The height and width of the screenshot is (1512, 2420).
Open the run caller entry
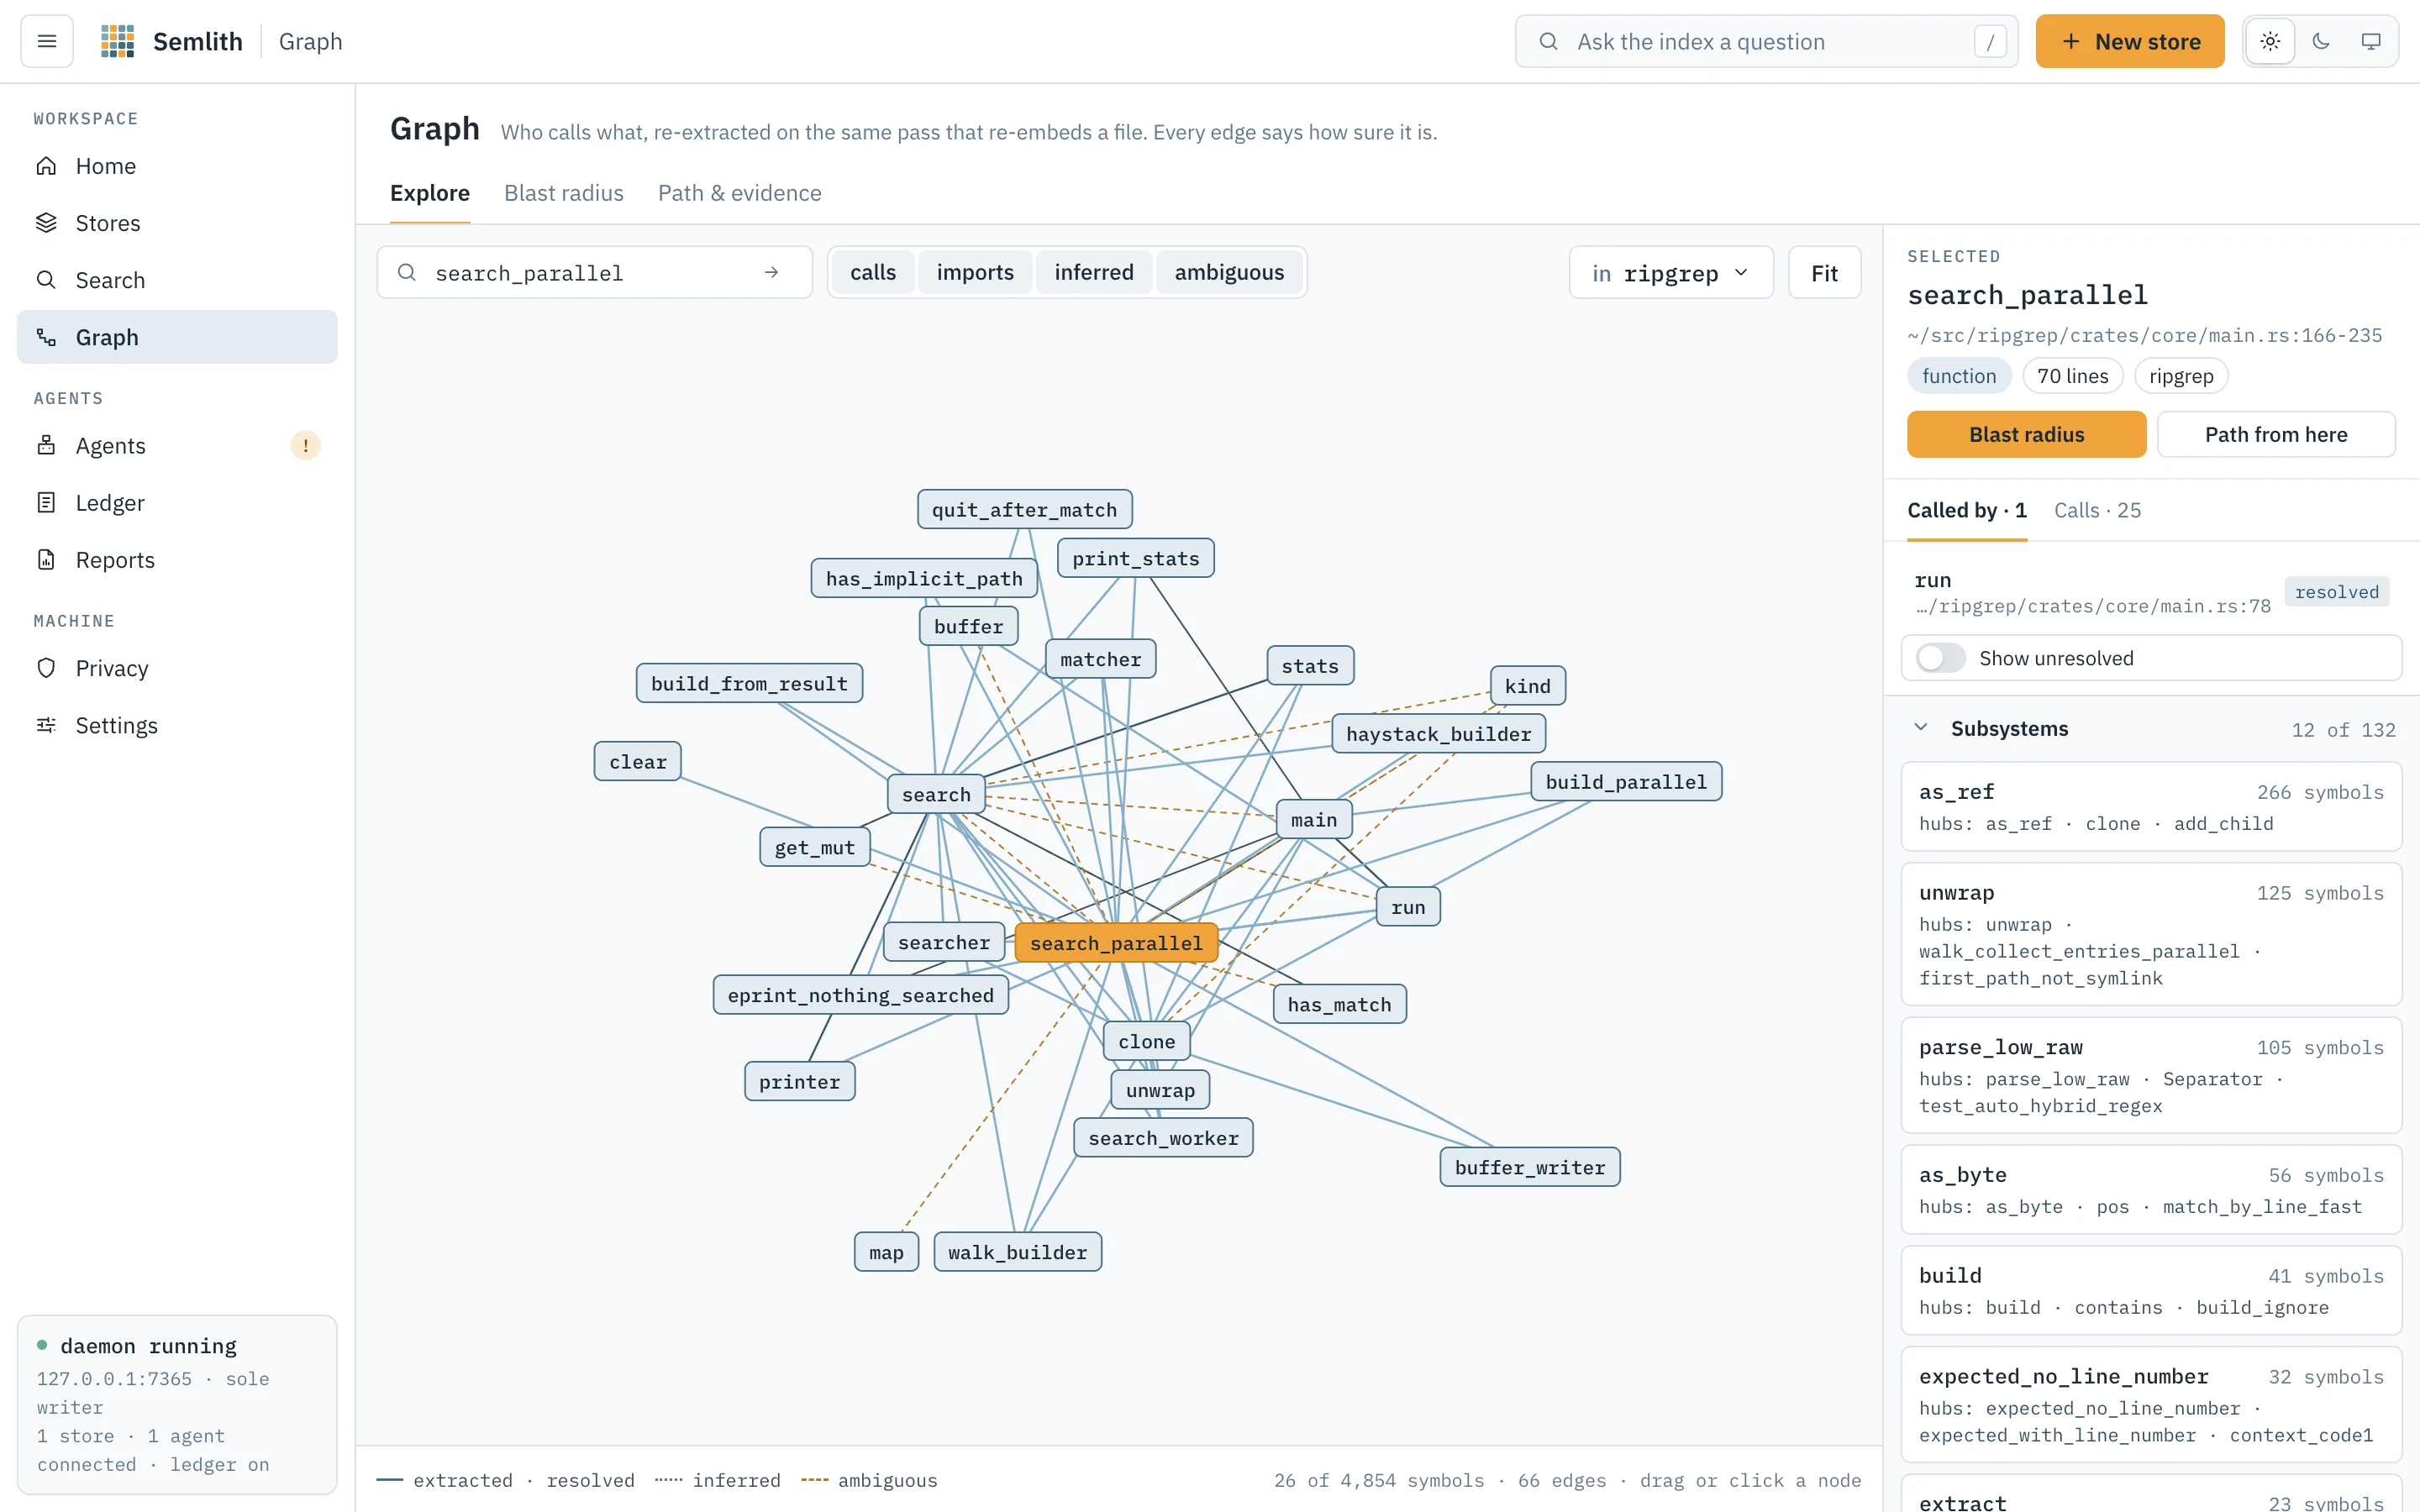2151,592
